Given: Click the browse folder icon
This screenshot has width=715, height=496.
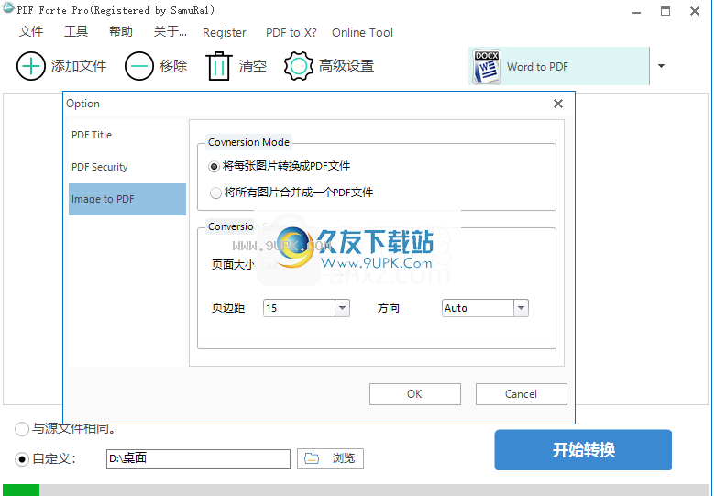Looking at the screenshot, I should tap(312, 458).
